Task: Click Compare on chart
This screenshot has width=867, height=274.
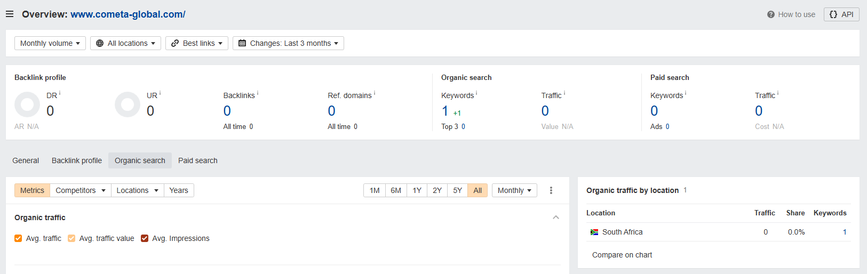Action: tap(622, 255)
